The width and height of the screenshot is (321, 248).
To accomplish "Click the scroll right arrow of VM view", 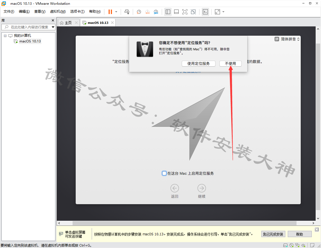I will tap(313, 223).
